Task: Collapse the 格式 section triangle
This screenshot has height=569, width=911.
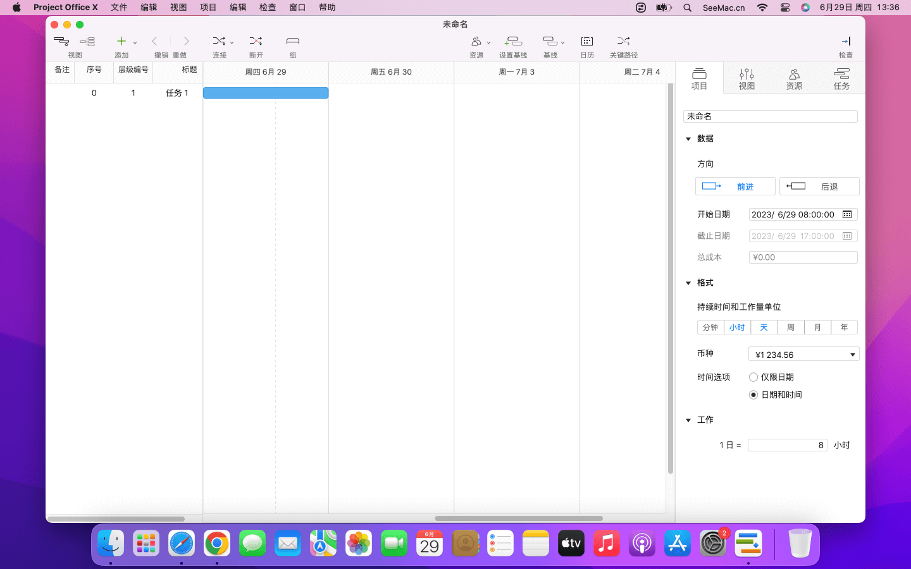Action: coord(688,283)
